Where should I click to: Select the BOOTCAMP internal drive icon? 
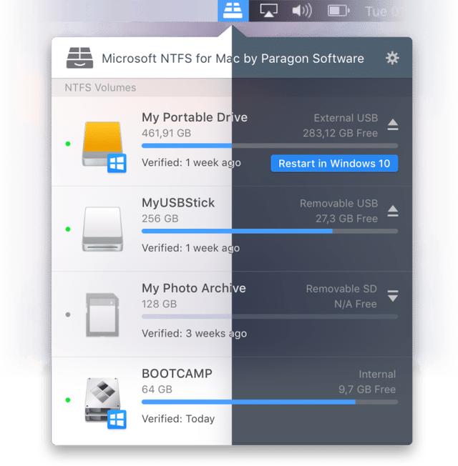(102, 400)
